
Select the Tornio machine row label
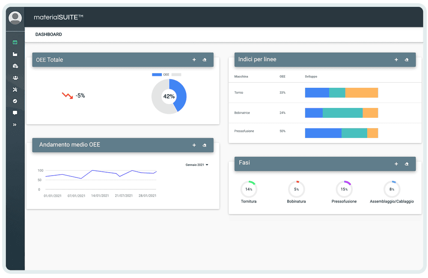point(238,93)
